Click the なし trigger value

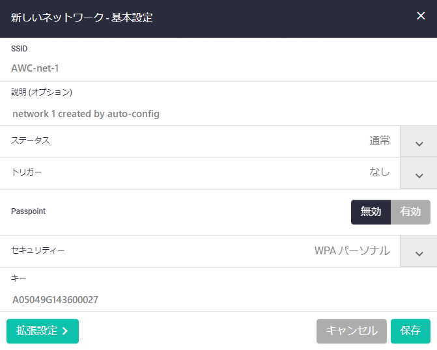[380, 172]
